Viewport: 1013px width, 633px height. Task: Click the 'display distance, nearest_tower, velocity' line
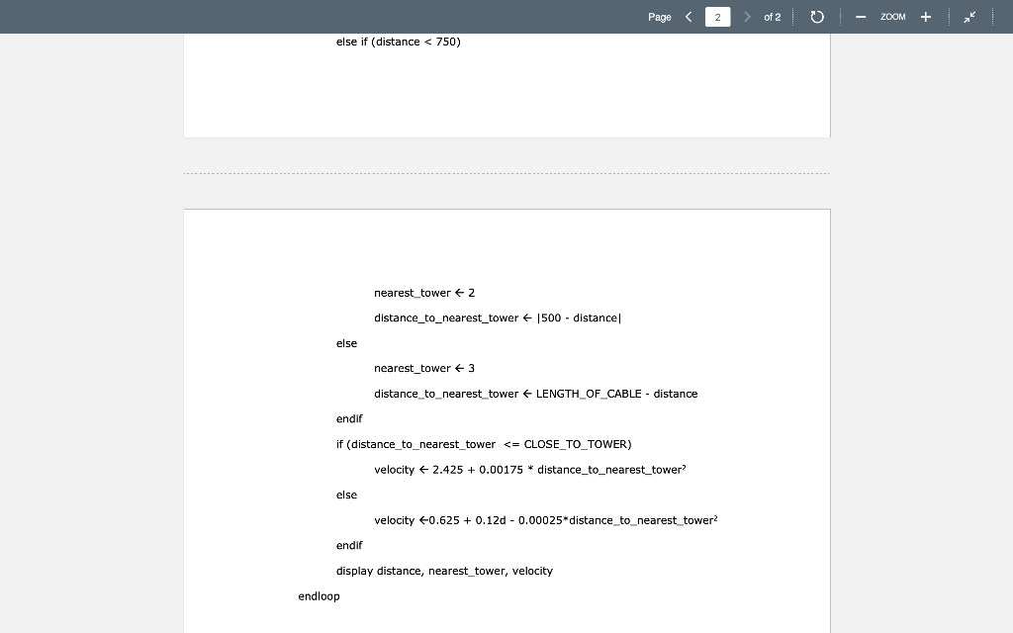point(444,571)
